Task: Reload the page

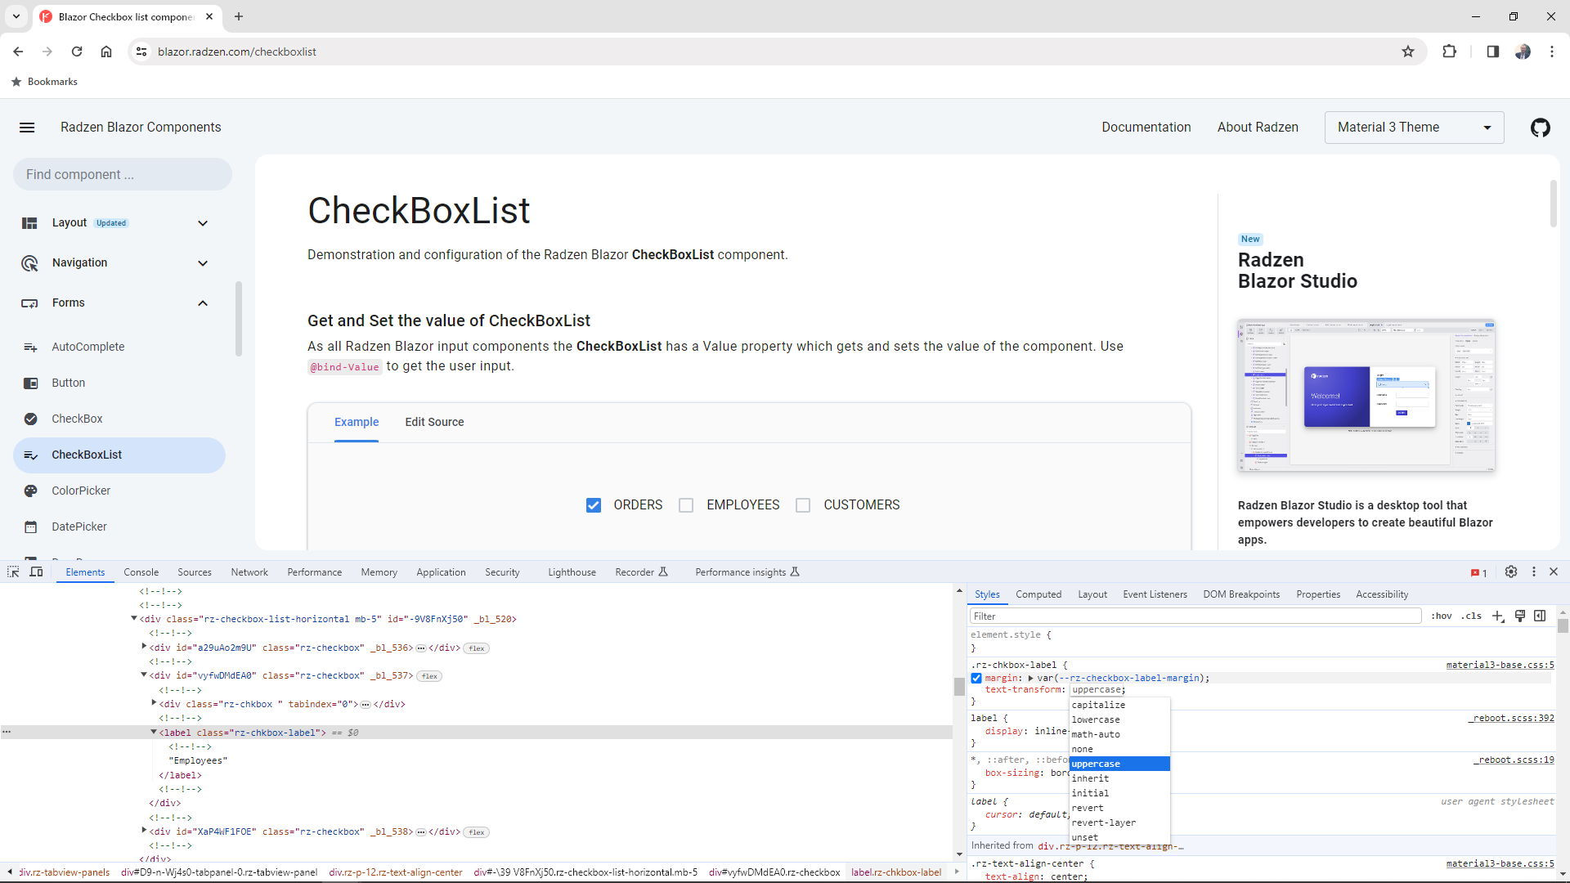Action: (77, 52)
